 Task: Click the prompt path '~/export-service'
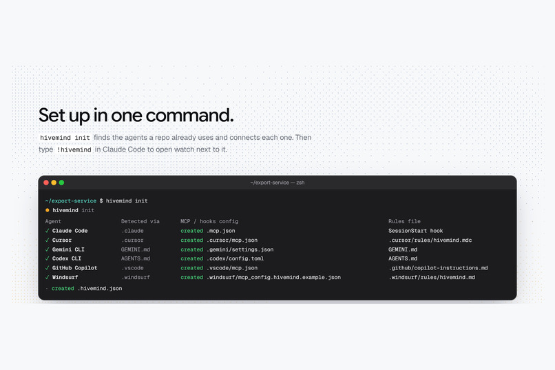[x=71, y=201]
